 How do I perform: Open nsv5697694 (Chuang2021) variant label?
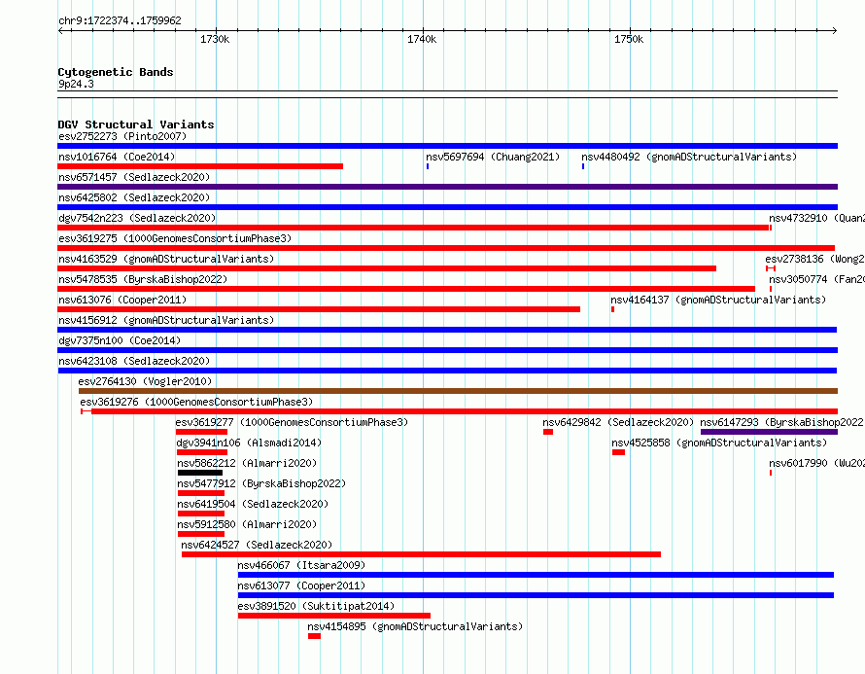coord(493,157)
